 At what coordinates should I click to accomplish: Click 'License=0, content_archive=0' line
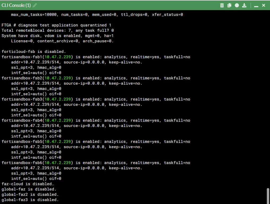click(x=62, y=41)
